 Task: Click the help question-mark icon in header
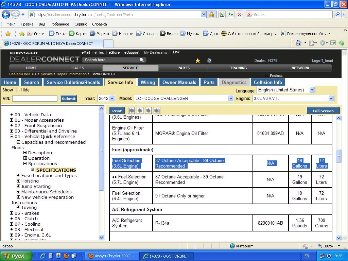coord(209,60)
